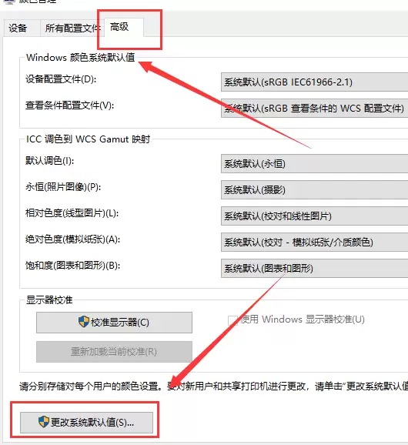Click the 显示器校准 group heading
Viewport: 408px width, 445px height.
pos(49,300)
